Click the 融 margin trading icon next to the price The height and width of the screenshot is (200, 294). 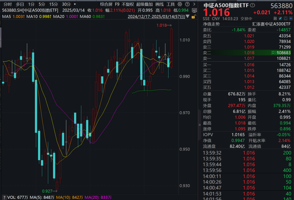click(x=275, y=18)
